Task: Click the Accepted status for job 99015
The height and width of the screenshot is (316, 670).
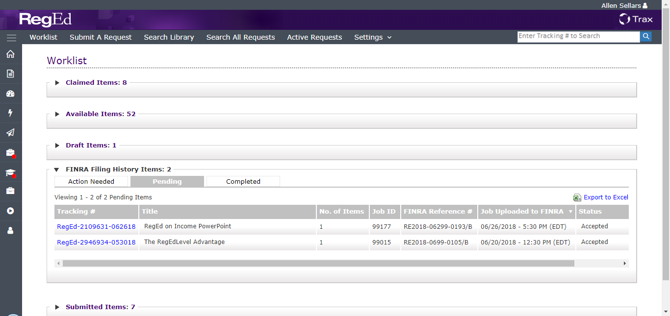Action: tap(594, 242)
